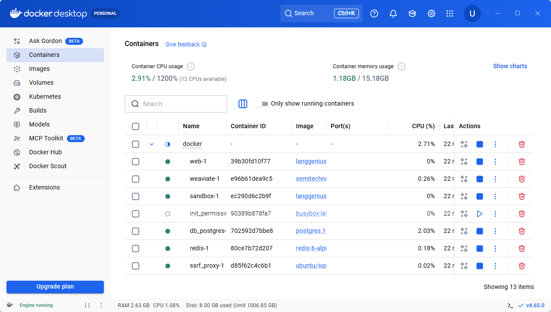Open the terminal icon in status bar
Screen dimensions: 551x312
511,305
